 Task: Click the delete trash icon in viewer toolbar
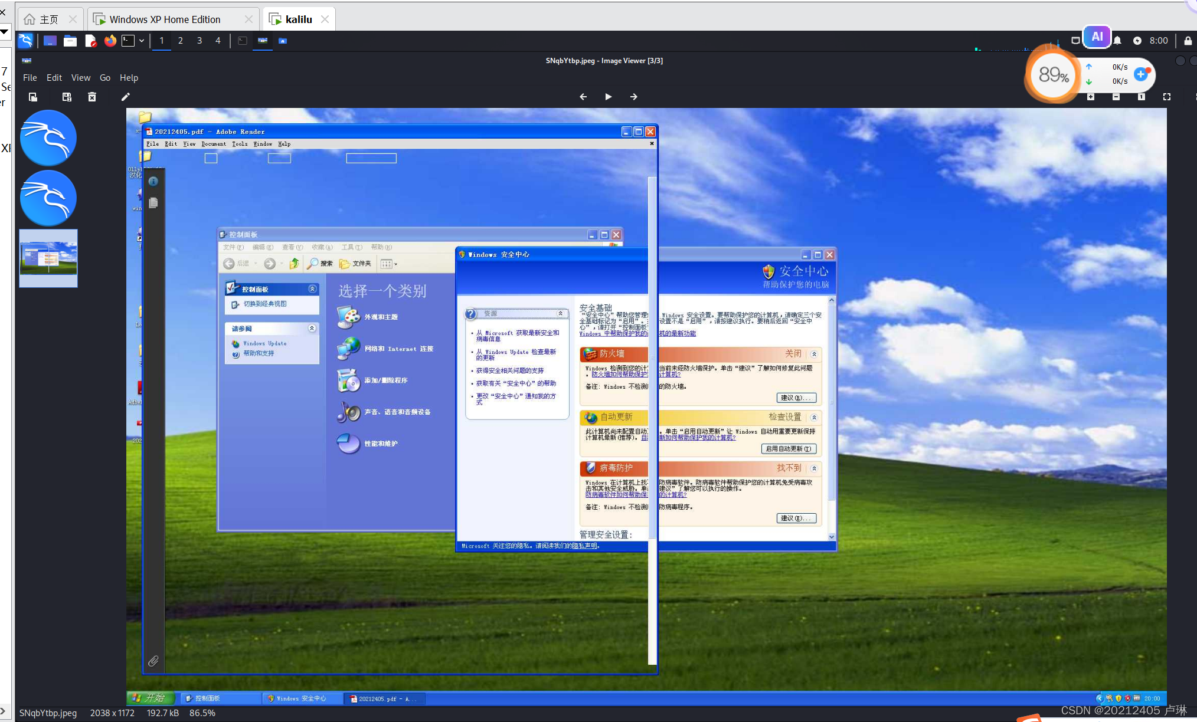pos(92,97)
